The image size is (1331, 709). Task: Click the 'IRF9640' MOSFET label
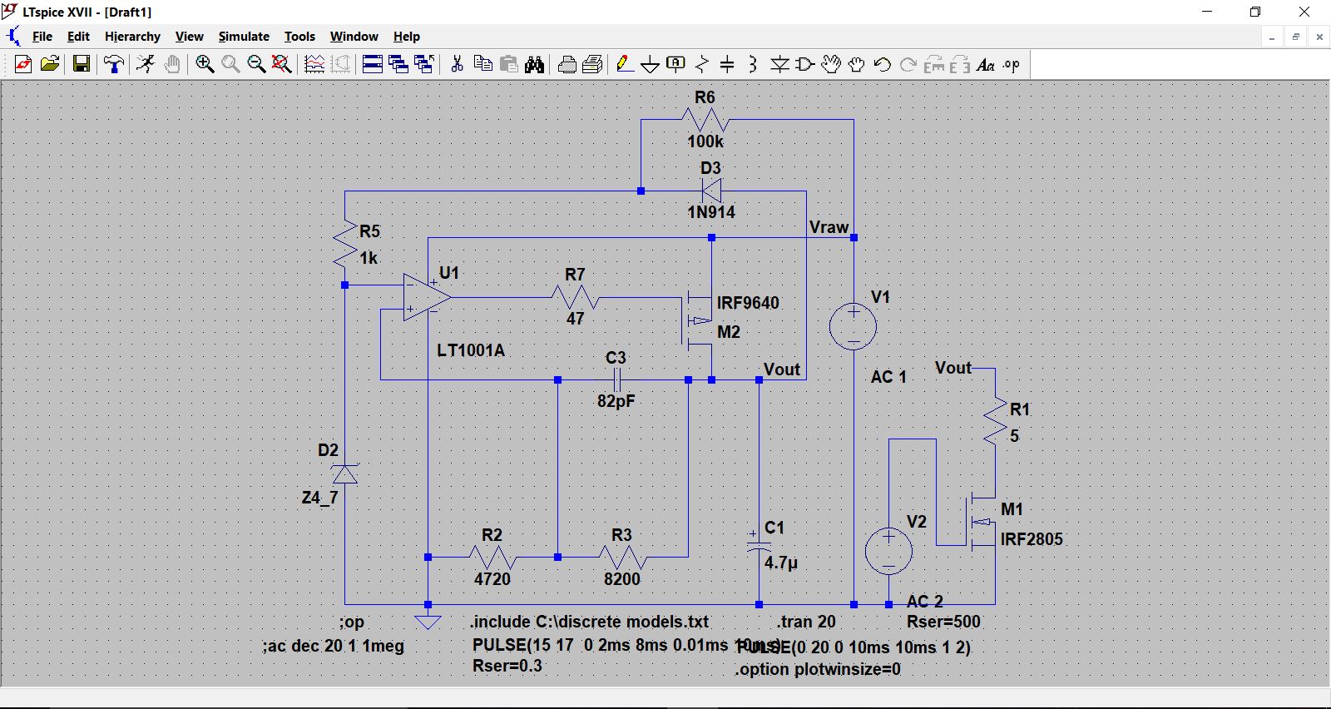[x=748, y=303]
